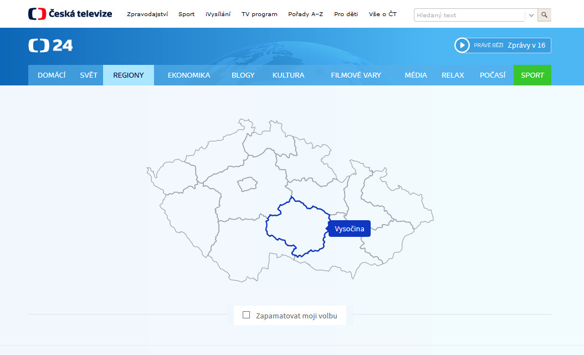Switch to the KULTURA tab
The width and height of the screenshot is (584, 355).
click(288, 75)
